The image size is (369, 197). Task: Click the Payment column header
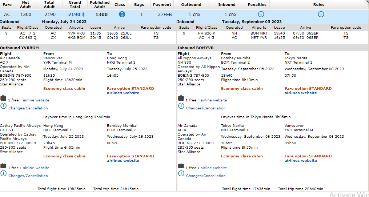pos(162,5)
